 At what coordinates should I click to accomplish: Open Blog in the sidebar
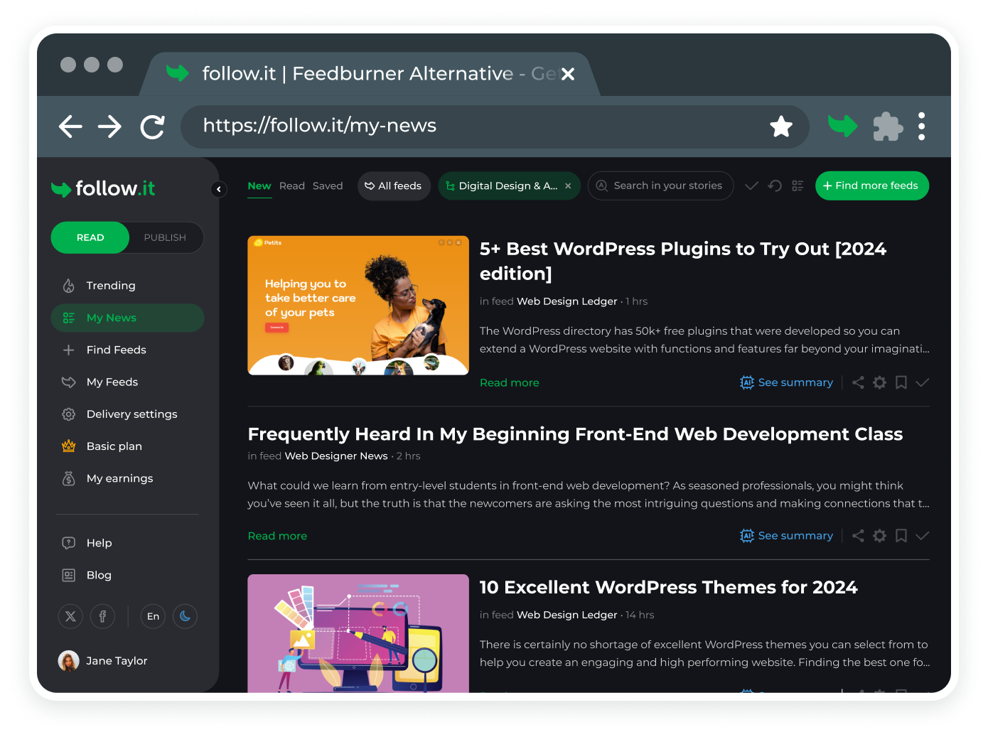click(127, 575)
